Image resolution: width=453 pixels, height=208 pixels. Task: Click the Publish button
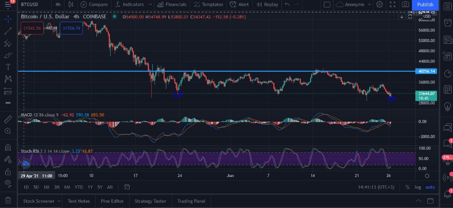(x=425, y=4)
